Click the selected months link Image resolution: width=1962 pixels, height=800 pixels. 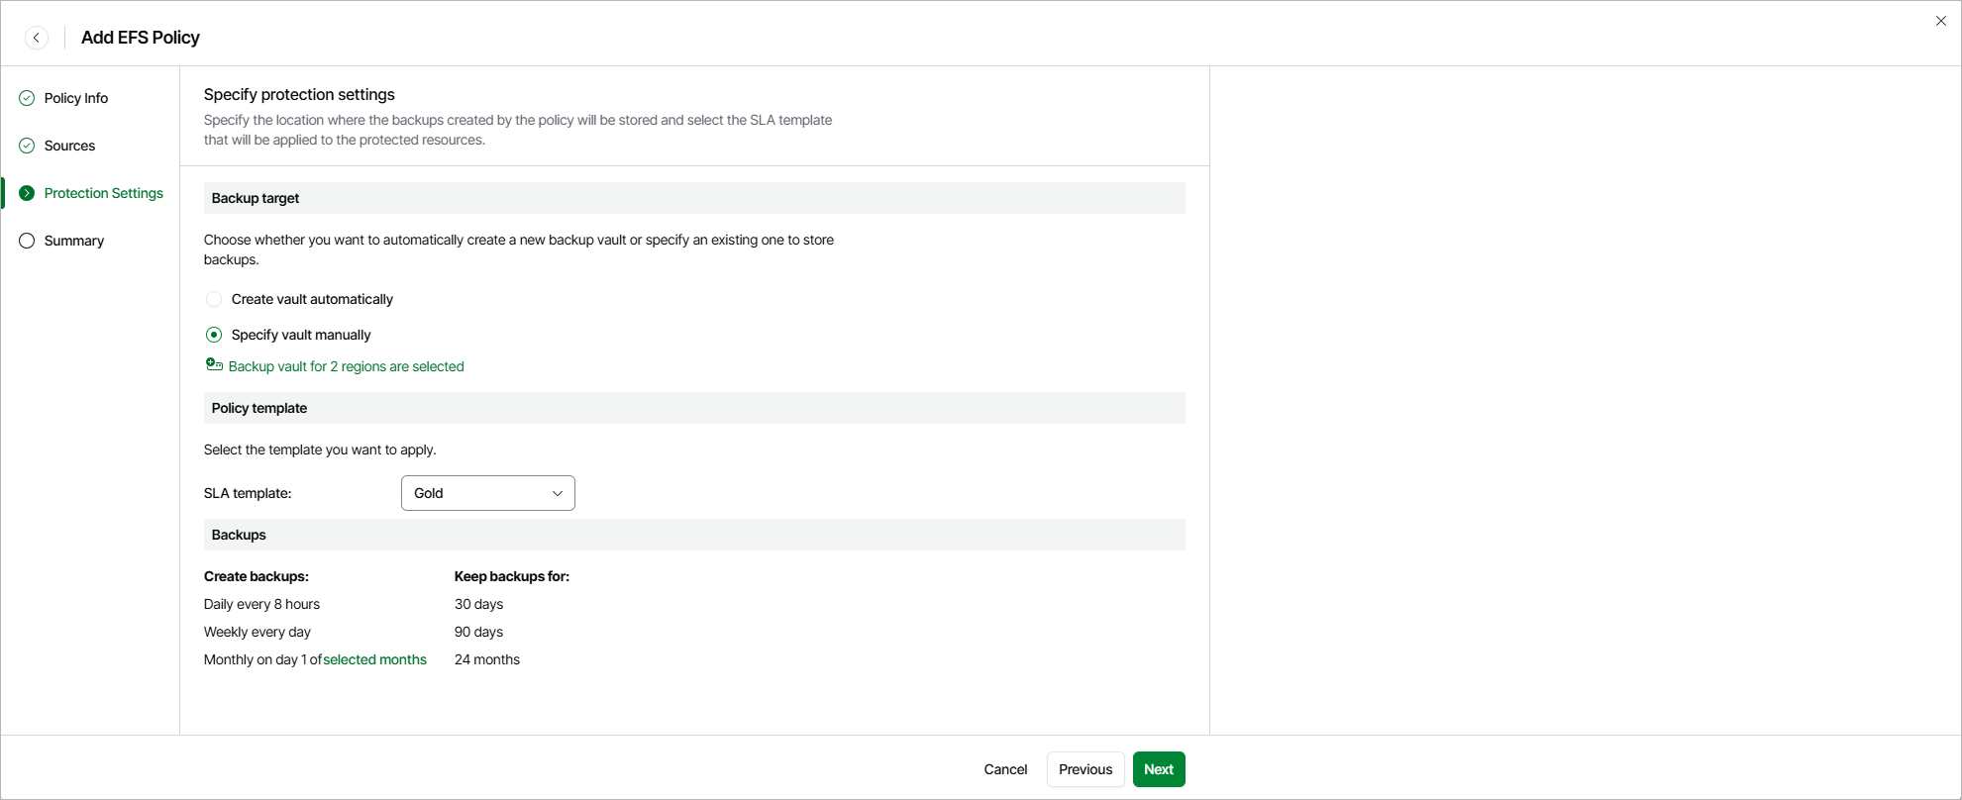pyautogui.click(x=375, y=659)
